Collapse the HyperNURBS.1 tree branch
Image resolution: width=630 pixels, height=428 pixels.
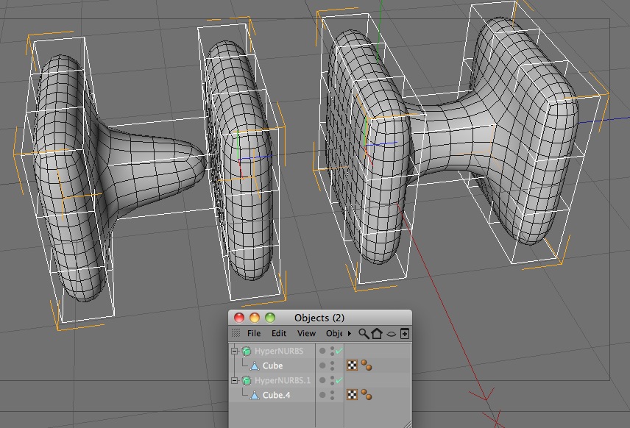[235, 380]
